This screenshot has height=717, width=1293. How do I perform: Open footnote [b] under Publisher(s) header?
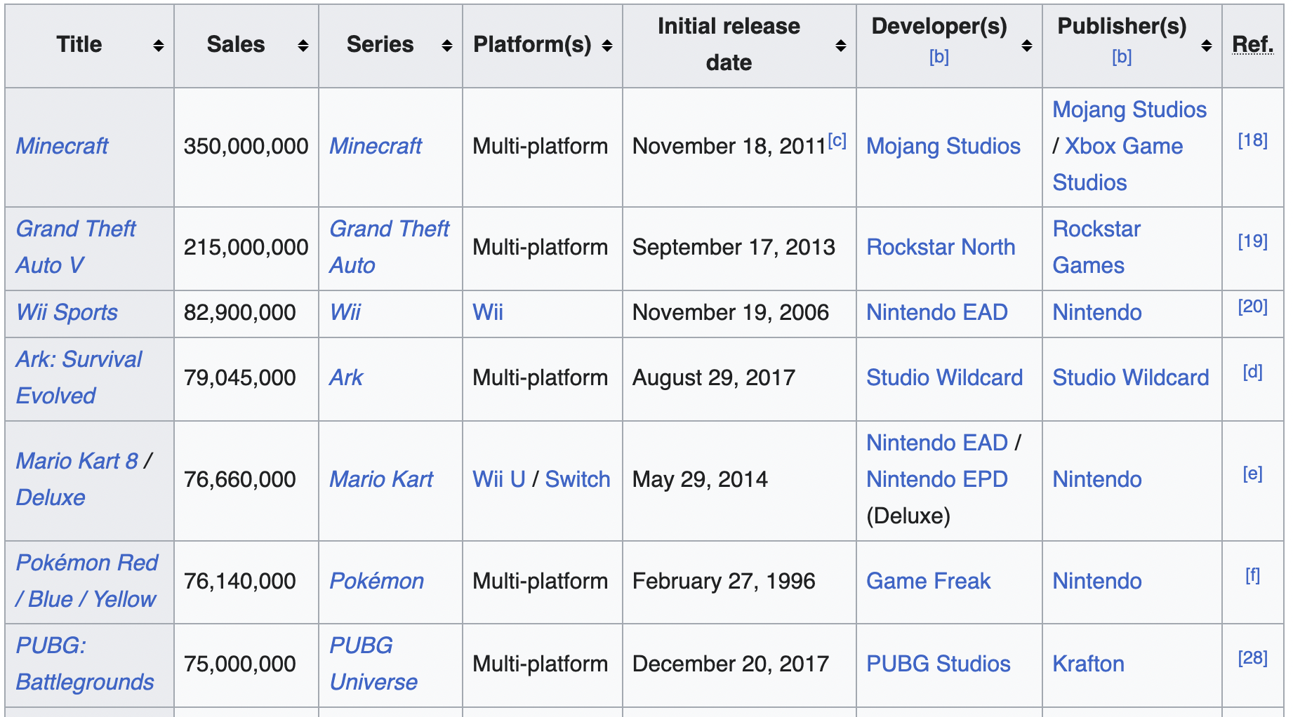click(1122, 57)
